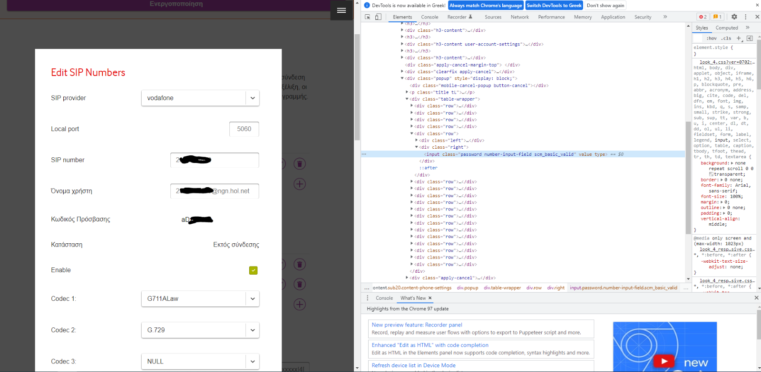Click the Styles filter input box
This screenshot has height=372, width=761.
pos(698,38)
